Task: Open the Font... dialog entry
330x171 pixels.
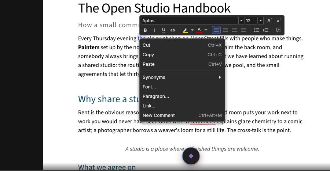Action: [182, 87]
